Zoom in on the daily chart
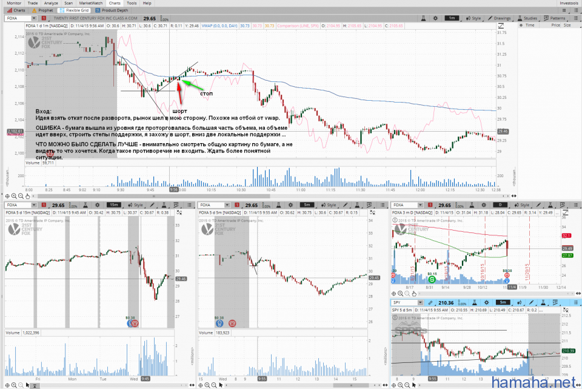The height and width of the screenshot is (389, 582). click(401, 294)
